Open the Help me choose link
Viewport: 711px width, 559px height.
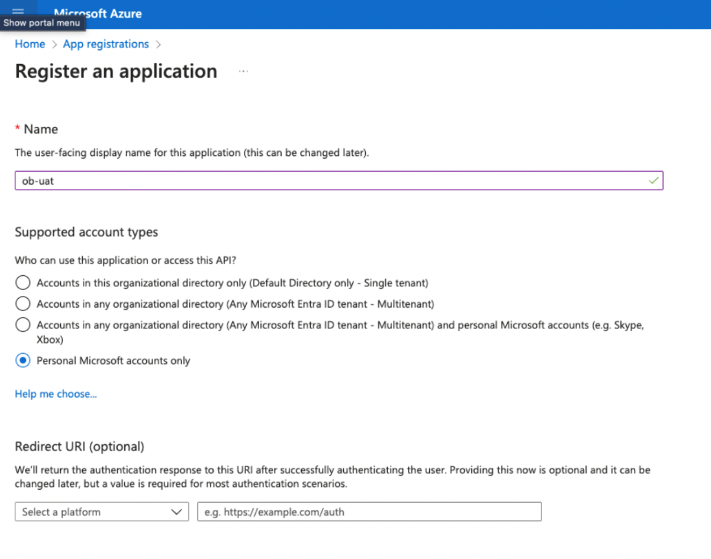point(56,394)
